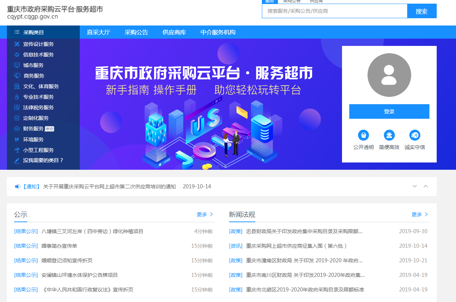Click the 城市服务 category icon
456x302 pixels.
point(16,65)
